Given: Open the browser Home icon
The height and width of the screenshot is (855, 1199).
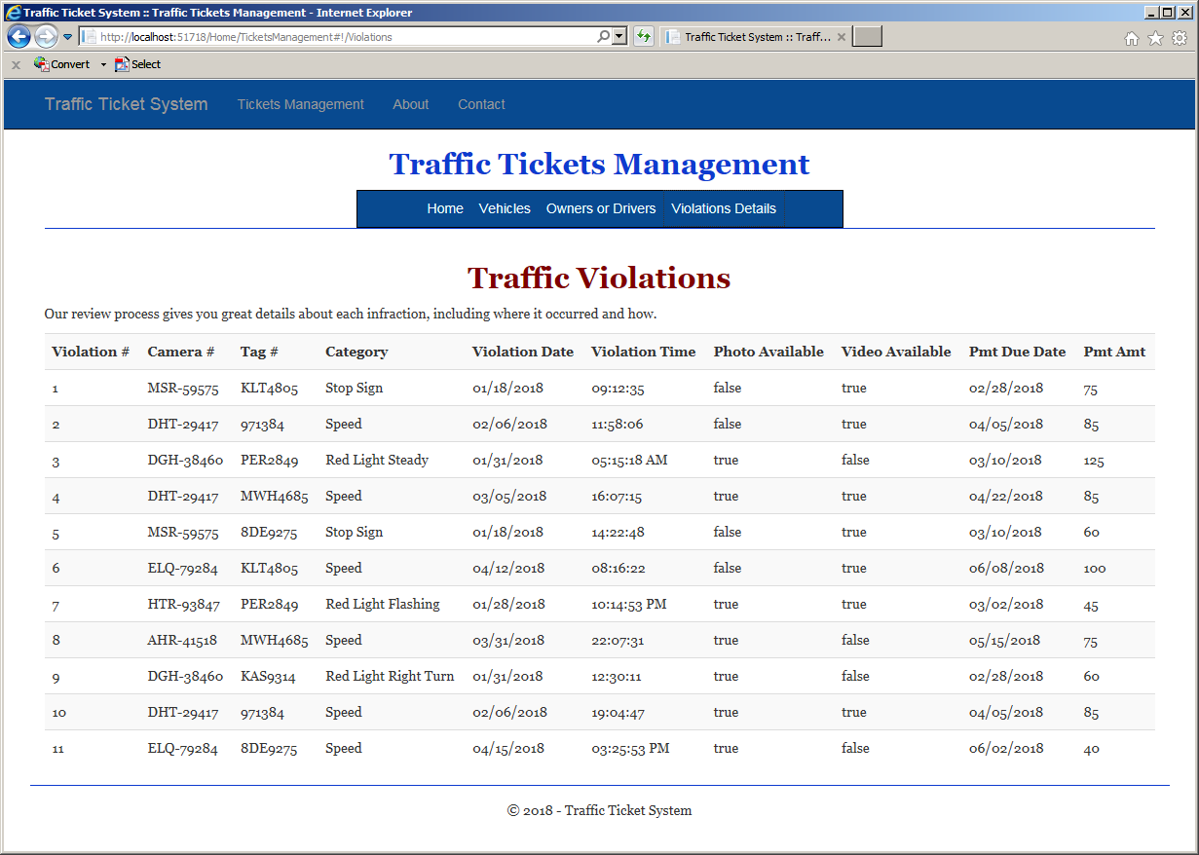Looking at the screenshot, I should [1131, 38].
